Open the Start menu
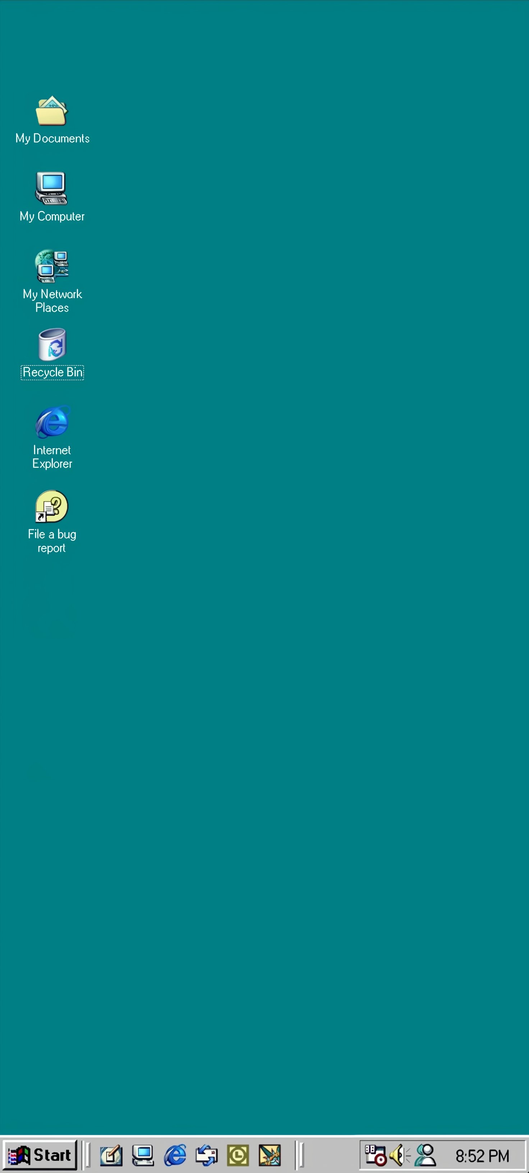The height and width of the screenshot is (1173, 529). pyautogui.click(x=40, y=1155)
